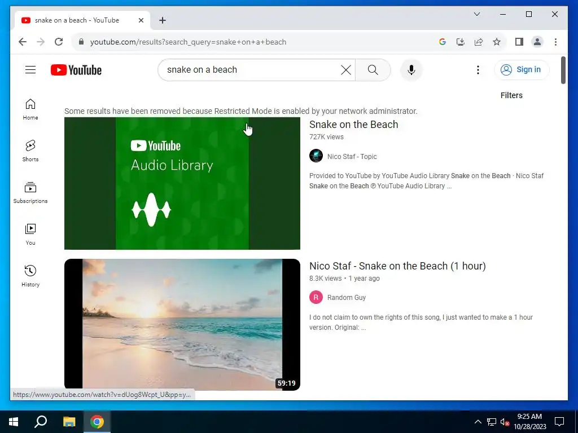Open the Filters options
The image size is (578, 433).
coord(511,95)
